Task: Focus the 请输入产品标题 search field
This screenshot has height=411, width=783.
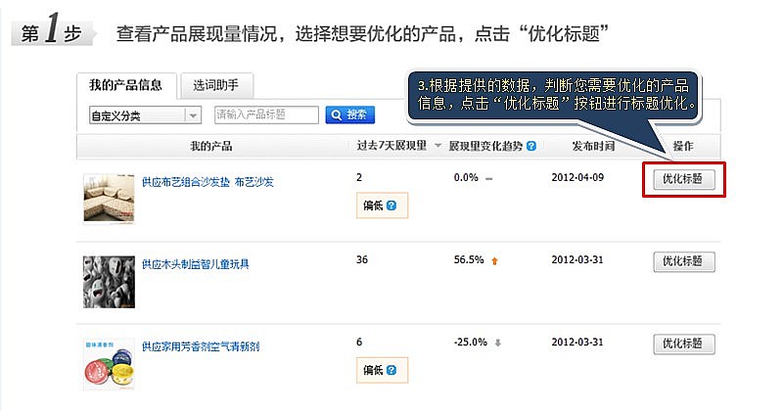Action: [x=266, y=114]
